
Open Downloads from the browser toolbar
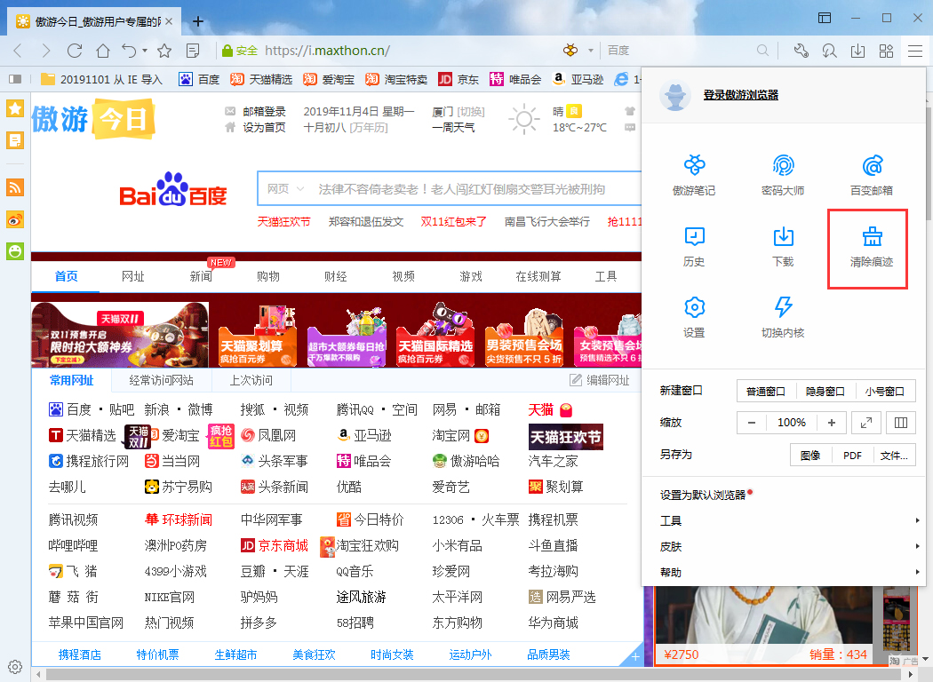click(x=858, y=52)
